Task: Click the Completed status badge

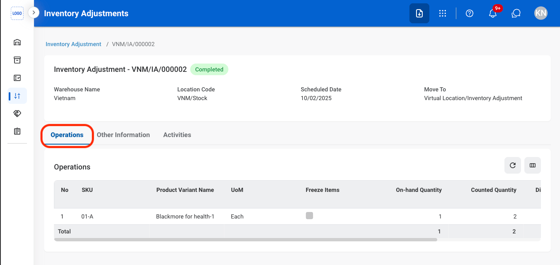Action: tap(209, 70)
